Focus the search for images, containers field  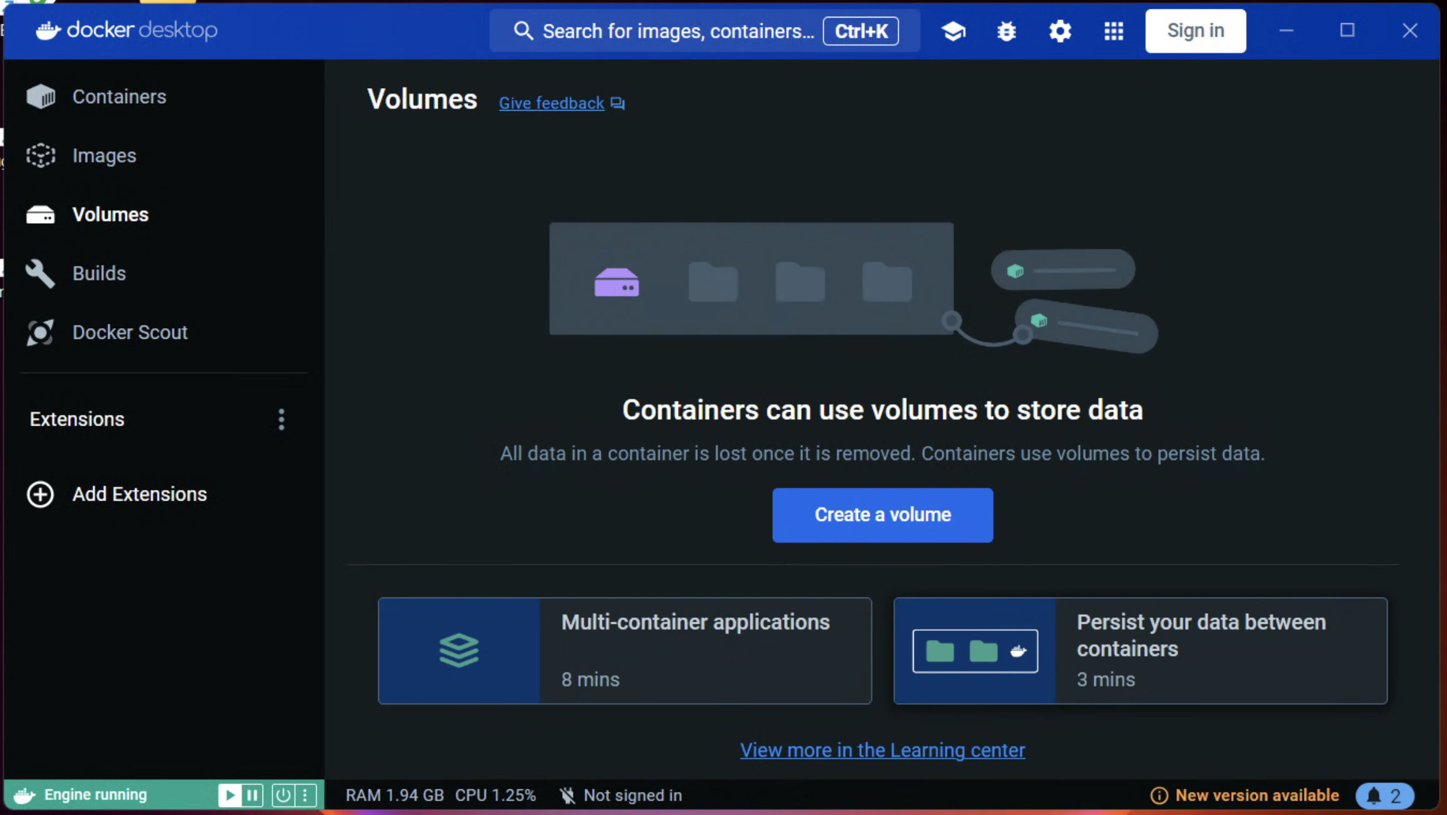pos(704,31)
